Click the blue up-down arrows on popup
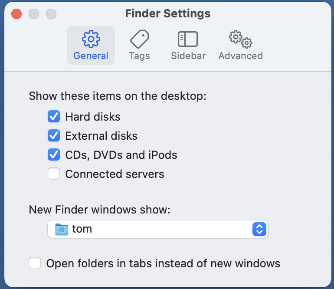Screen dimensions: 334x289 pos(259,229)
